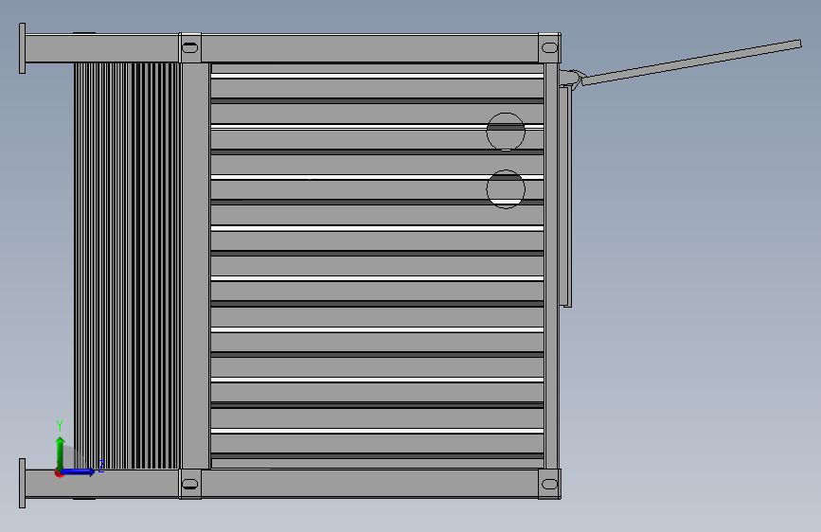Click the blue Z axis arrow of the triad
821x532 pixels.
[x=80, y=471]
